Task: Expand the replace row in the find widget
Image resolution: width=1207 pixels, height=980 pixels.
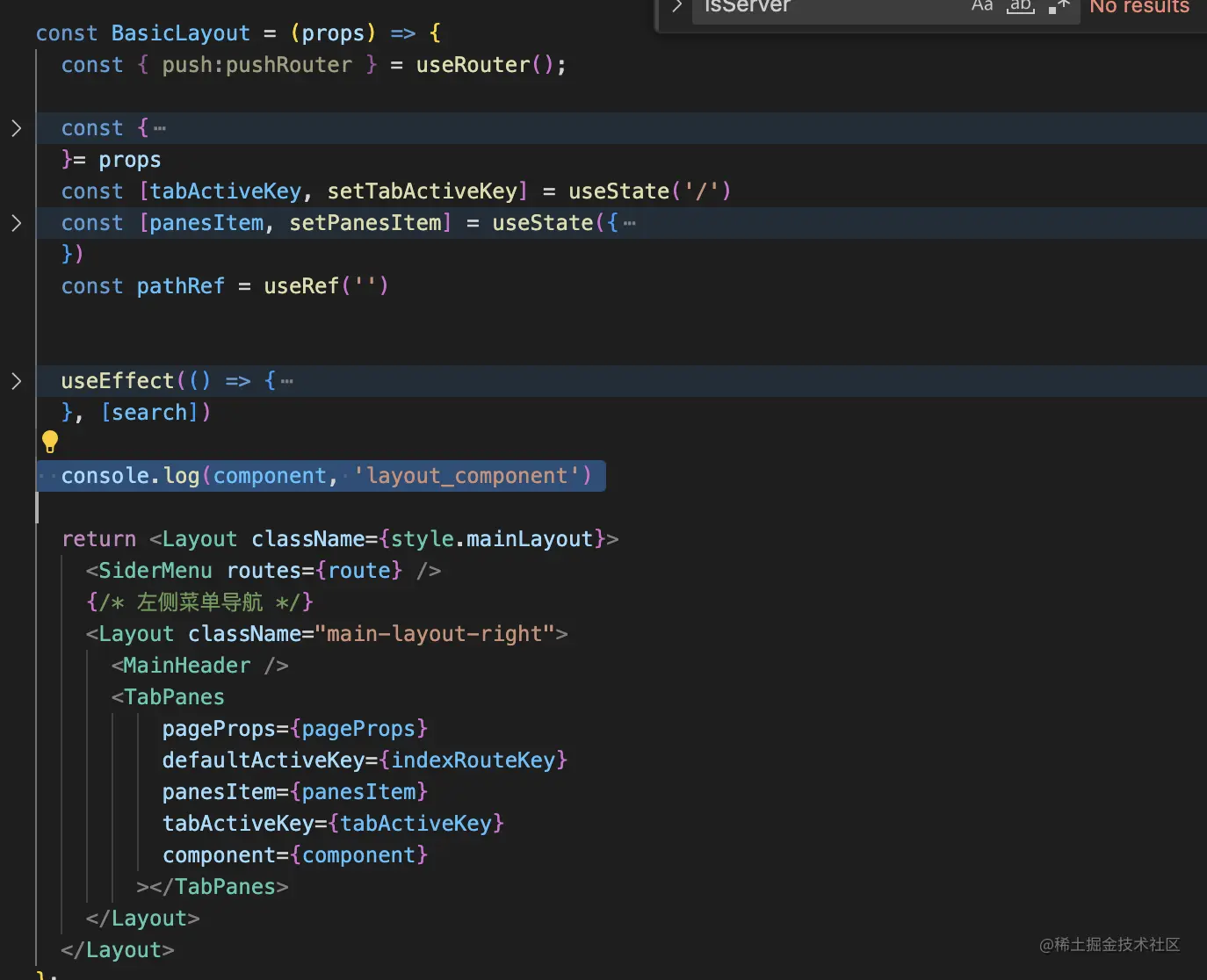Action: tap(677, 7)
